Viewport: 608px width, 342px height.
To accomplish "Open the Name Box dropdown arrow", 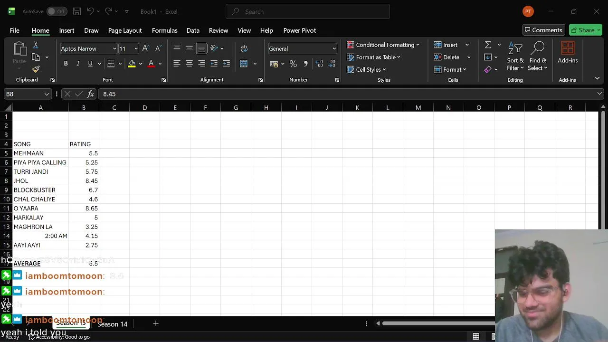I will [x=47, y=94].
